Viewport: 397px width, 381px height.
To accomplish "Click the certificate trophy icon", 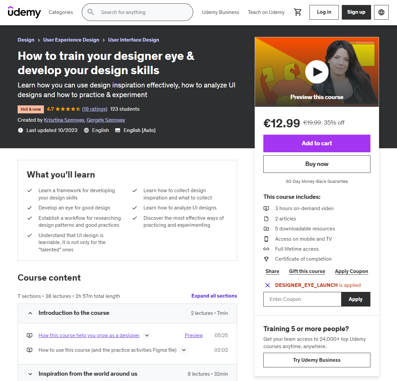I will (266, 259).
